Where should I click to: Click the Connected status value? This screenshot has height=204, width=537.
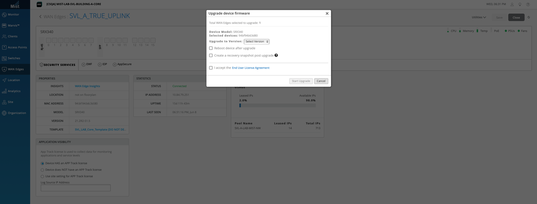pos(179,86)
